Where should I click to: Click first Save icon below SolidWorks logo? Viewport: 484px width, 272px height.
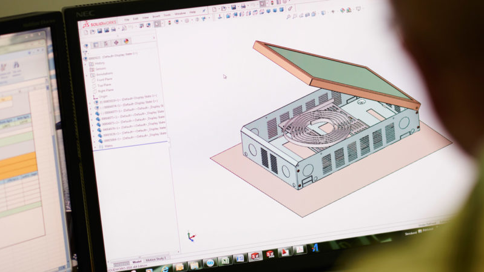99,31
